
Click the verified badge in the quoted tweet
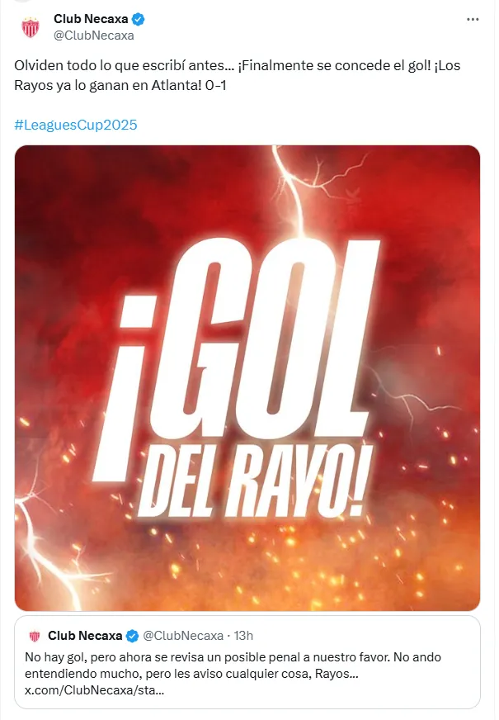pos(132,636)
